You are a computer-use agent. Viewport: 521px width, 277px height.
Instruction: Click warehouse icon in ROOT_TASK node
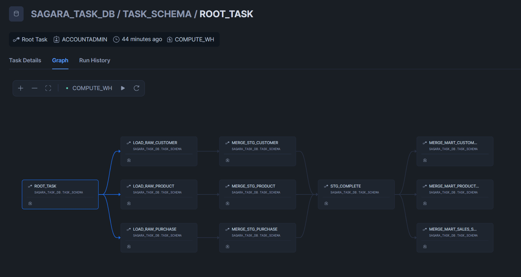(30, 203)
